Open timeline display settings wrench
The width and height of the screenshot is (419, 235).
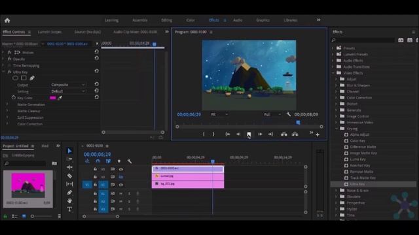pyautogui.click(x=130, y=161)
